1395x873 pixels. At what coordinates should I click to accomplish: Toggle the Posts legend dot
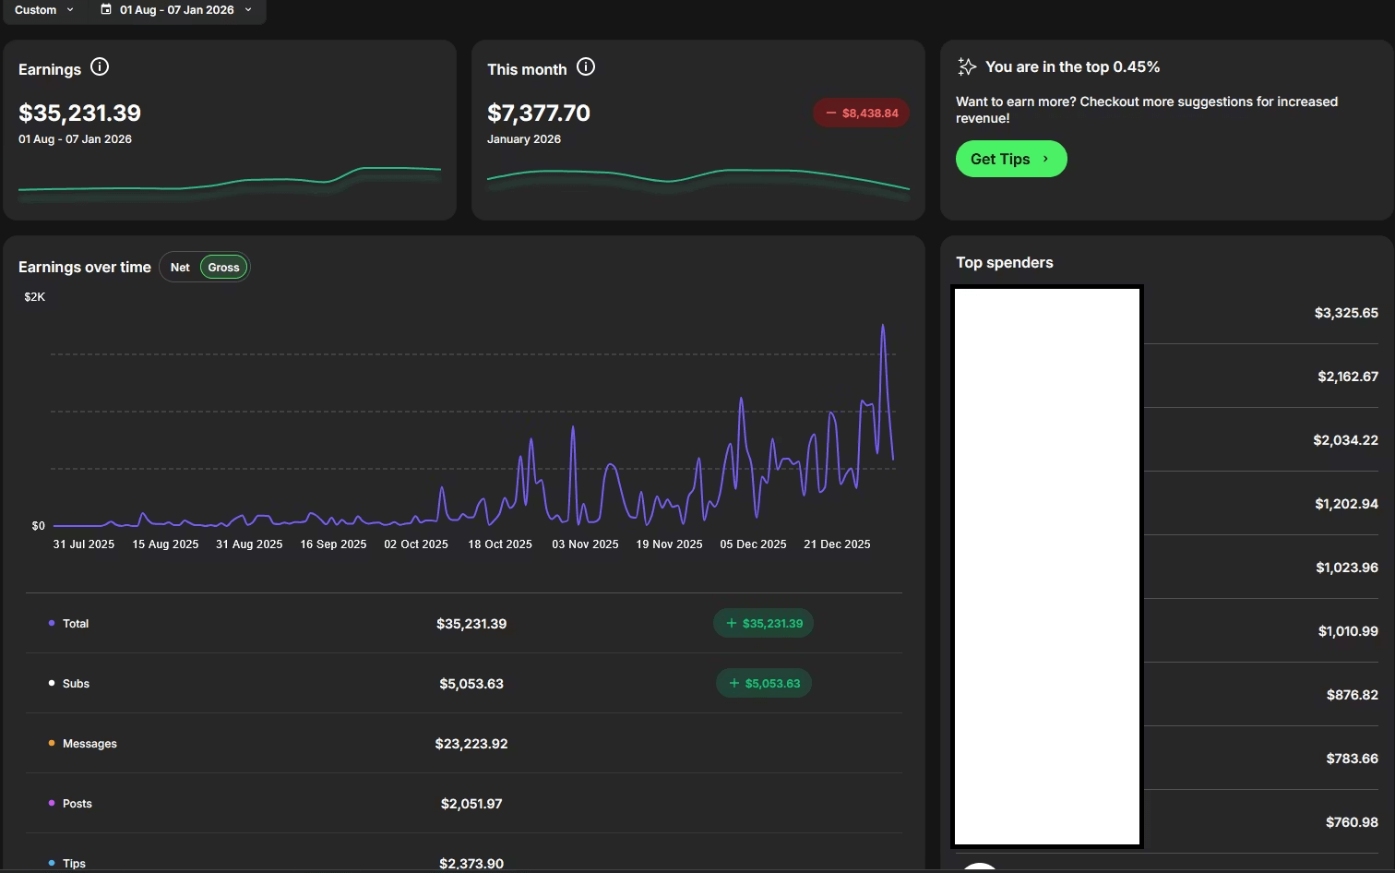tap(53, 803)
